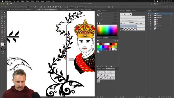174x98 pixels.
Task: Open the Effect menu
Action: pyautogui.click(x=38, y=1)
